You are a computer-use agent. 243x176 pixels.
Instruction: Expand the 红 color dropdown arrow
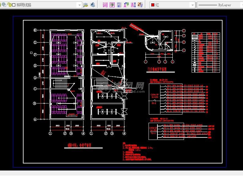click(193, 5)
